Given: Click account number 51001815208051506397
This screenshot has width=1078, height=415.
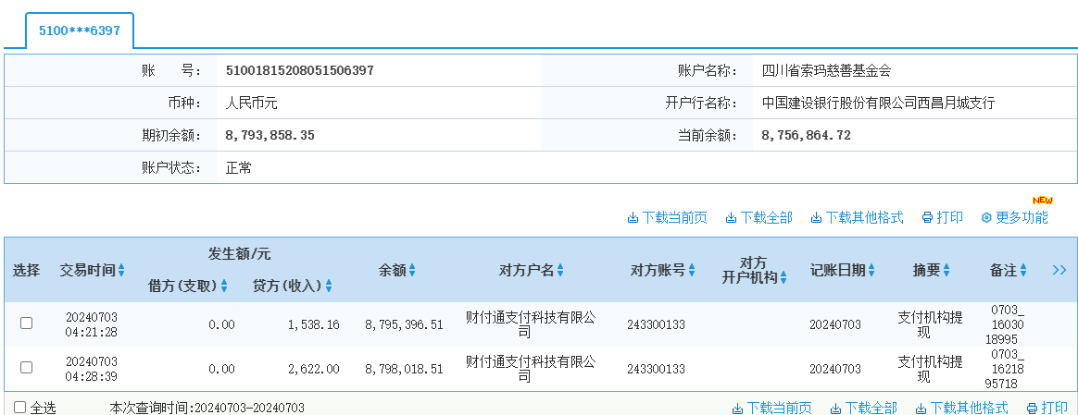Looking at the screenshot, I should point(300,70).
